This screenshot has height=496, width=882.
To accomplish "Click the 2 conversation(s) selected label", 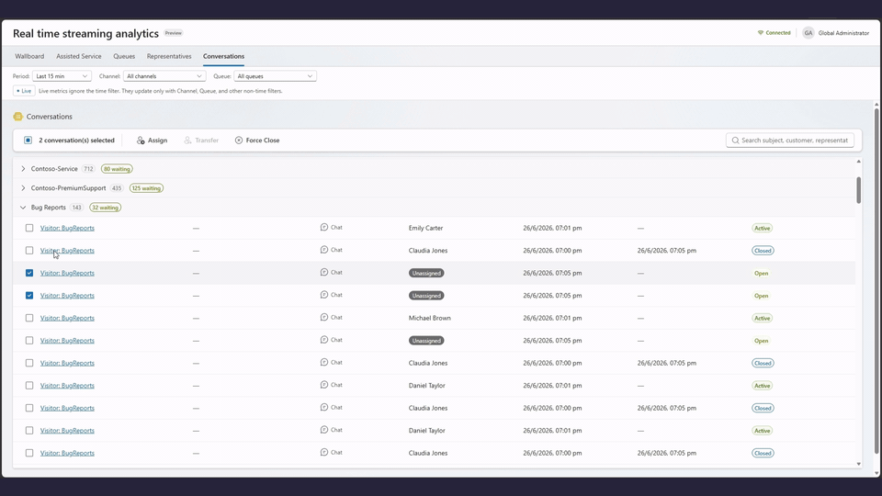I will pos(76,140).
